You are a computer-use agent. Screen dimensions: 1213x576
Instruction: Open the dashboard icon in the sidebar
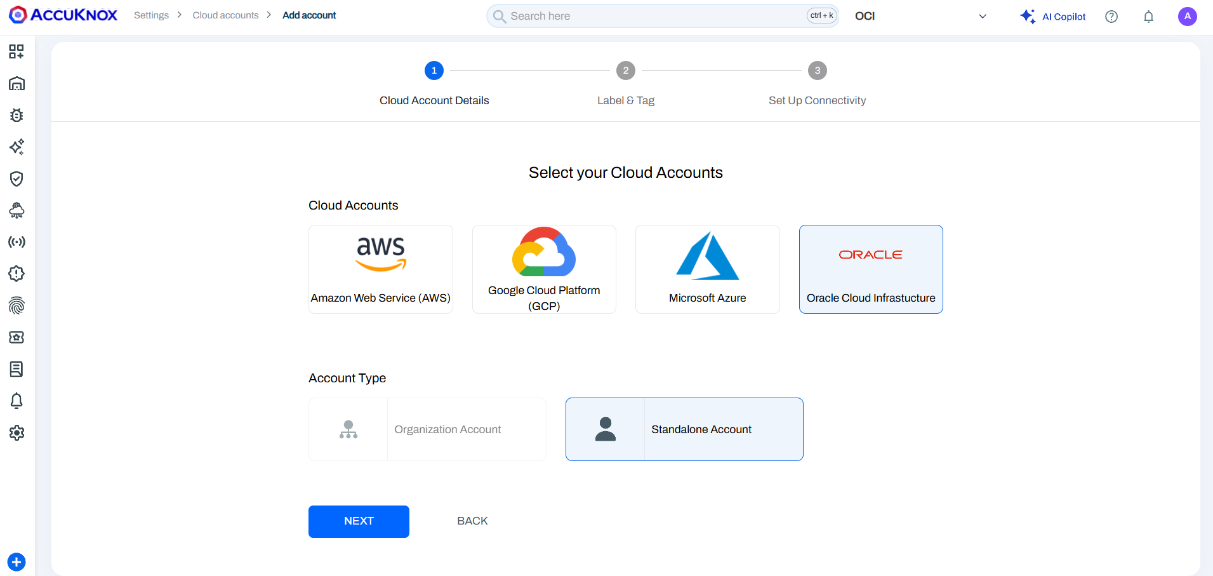click(x=17, y=51)
